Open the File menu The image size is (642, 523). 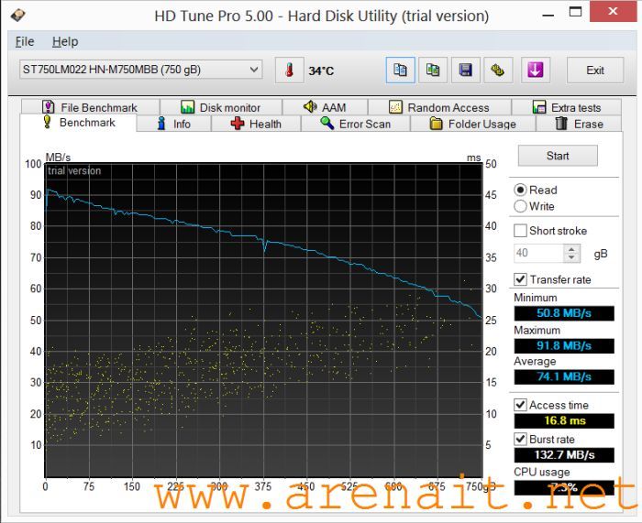coord(25,41)
